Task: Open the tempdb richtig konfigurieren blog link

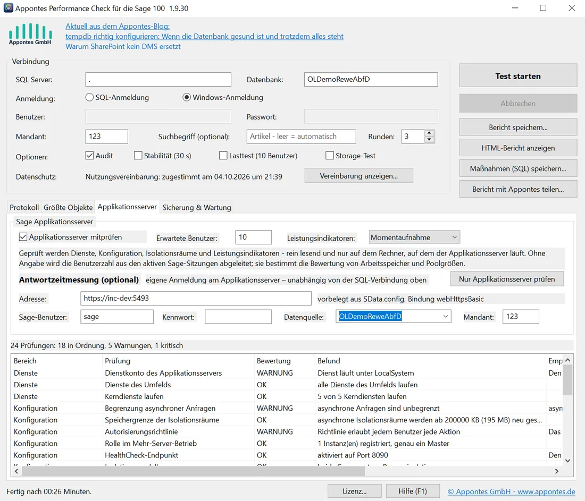Action: point(204,36)
